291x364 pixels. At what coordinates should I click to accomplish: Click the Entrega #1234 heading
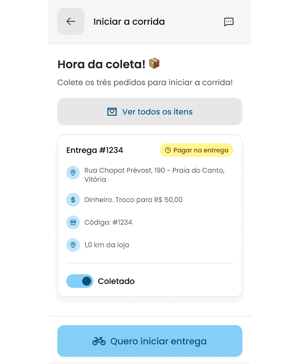coord(95,150)
